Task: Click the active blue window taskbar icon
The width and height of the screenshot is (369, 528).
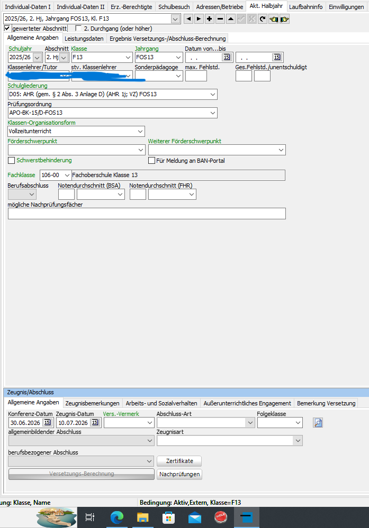Action: click(x=247, y=517)
